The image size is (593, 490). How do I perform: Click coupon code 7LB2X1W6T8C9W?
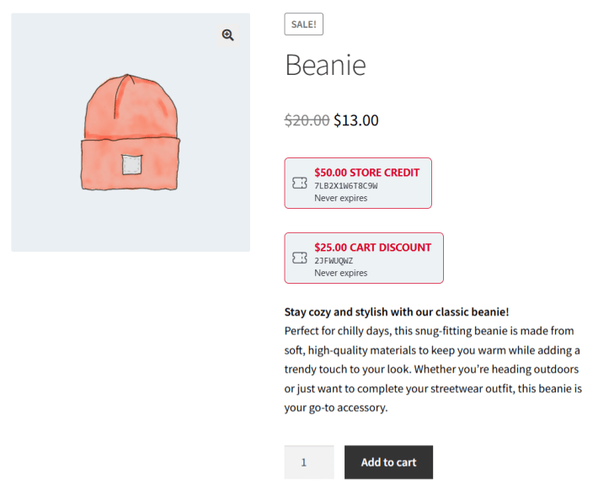point(346,186)
